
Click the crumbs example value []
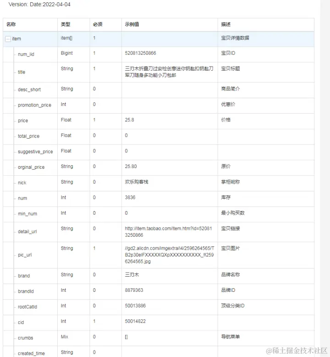pos(126,337)
